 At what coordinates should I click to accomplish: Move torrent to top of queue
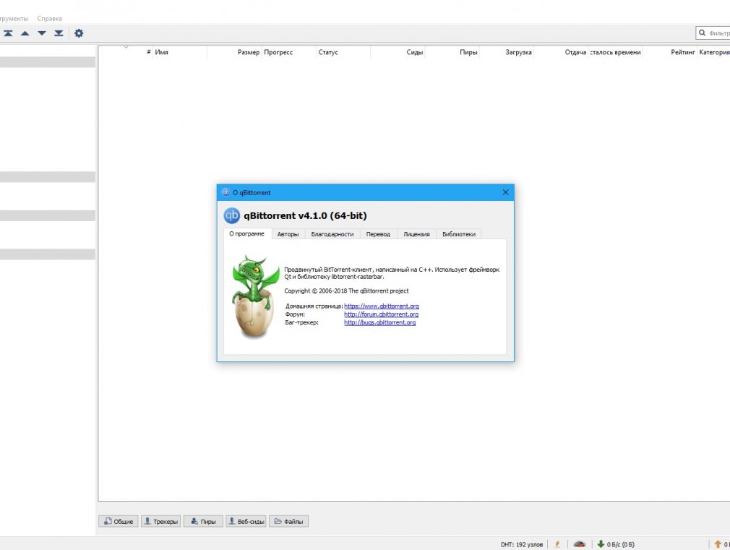(x=8, y=33)
